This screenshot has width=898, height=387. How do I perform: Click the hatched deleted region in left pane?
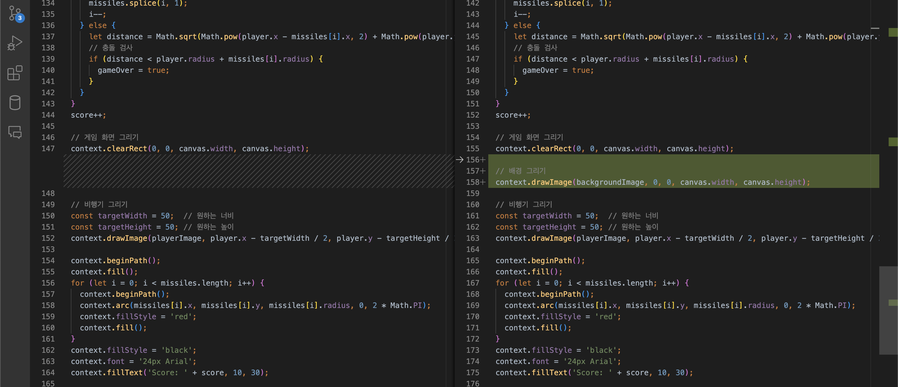pyautogui.click(x=258, y=171)
